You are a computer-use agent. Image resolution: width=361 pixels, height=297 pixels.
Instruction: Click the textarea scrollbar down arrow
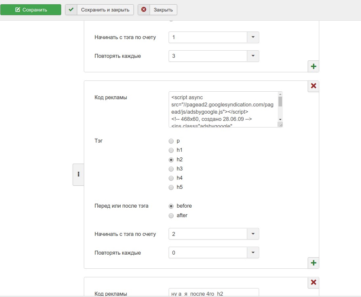280,120
